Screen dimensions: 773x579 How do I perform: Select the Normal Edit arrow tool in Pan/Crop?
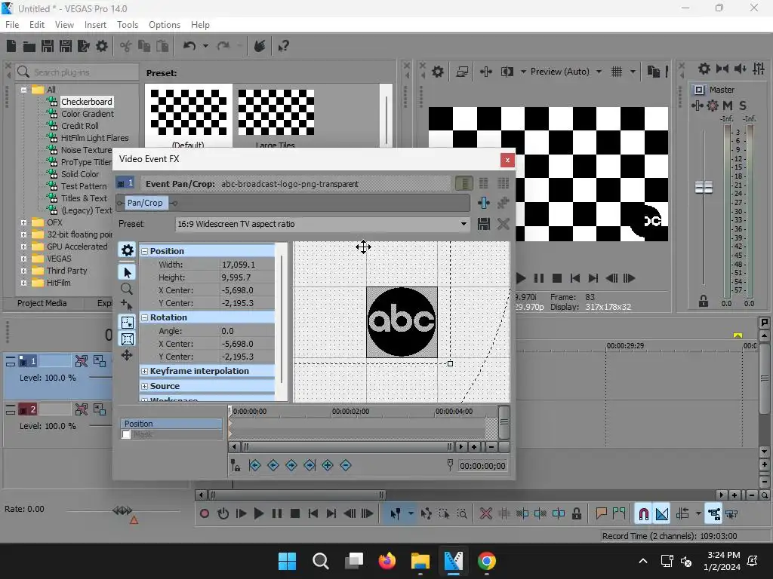click(x=127, y=272)
